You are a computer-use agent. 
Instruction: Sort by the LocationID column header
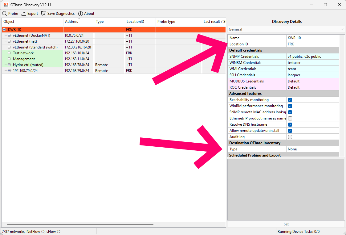[140, 22]
